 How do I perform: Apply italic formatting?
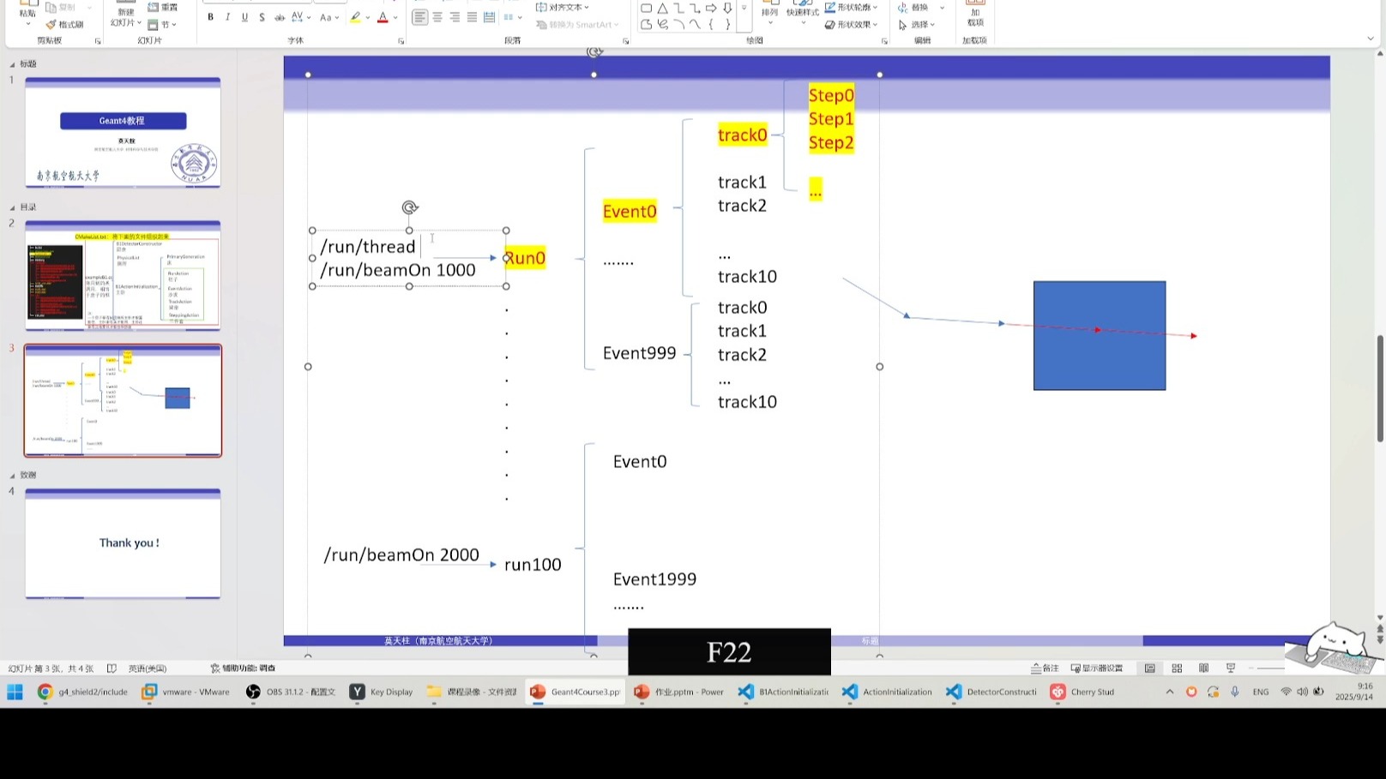click(227, 17)
